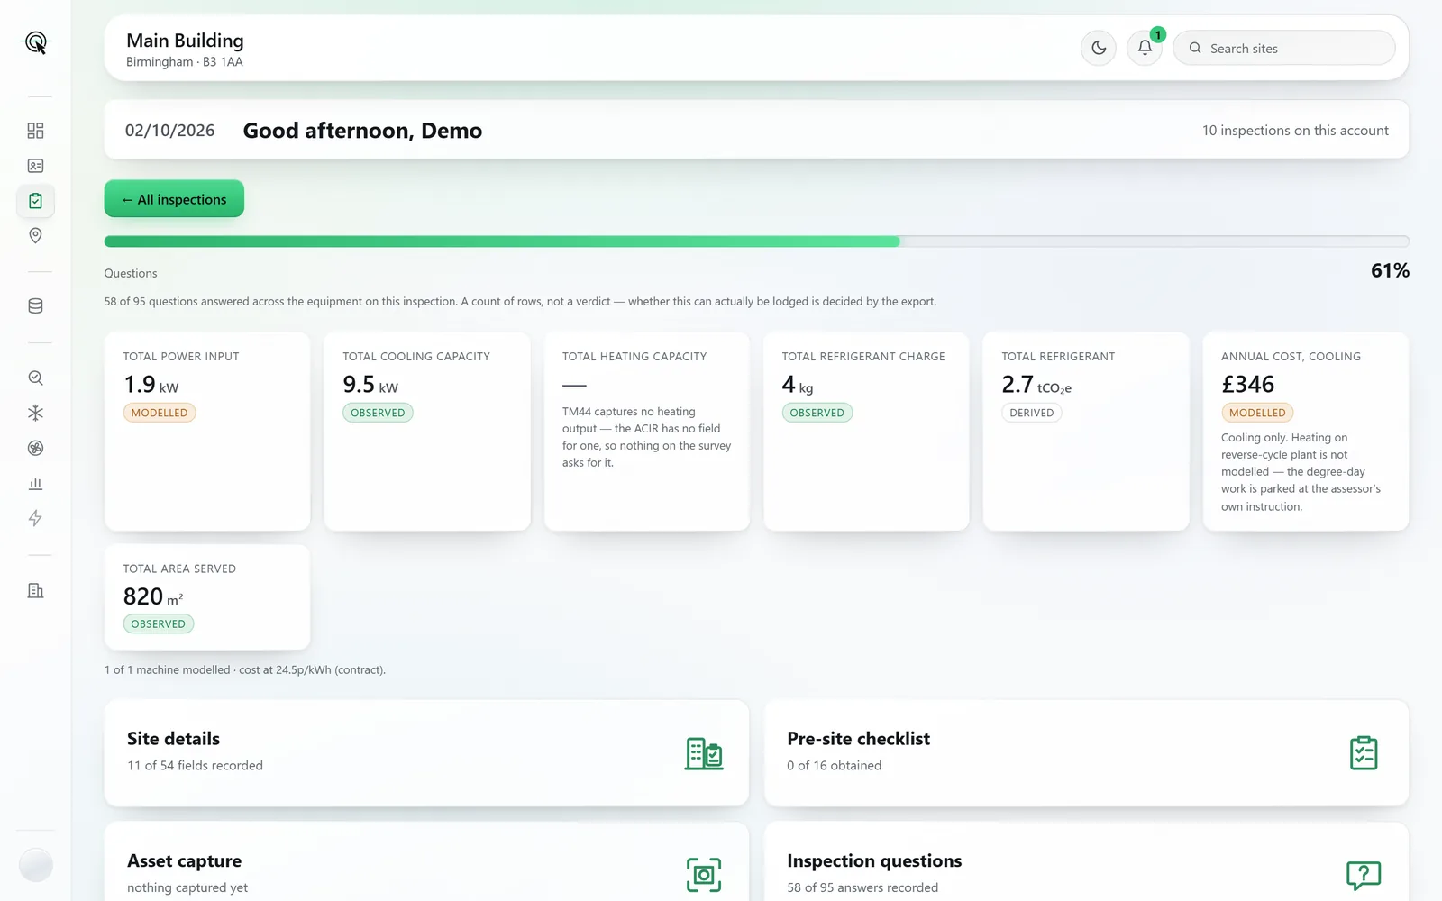This screenshot has width=1442, height=901.
Task: Click the "Main Building" site title
Action: pos(185,41)
